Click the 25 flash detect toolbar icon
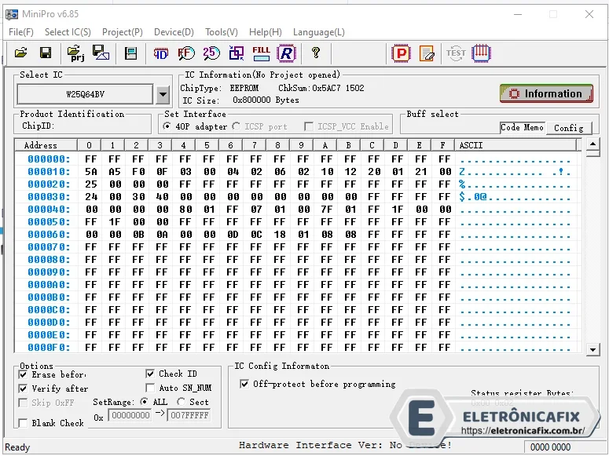 click(211, 53)
